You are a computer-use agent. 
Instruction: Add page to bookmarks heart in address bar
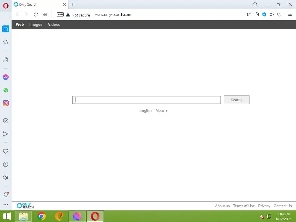pyautogui.click(x=279, y=14)
